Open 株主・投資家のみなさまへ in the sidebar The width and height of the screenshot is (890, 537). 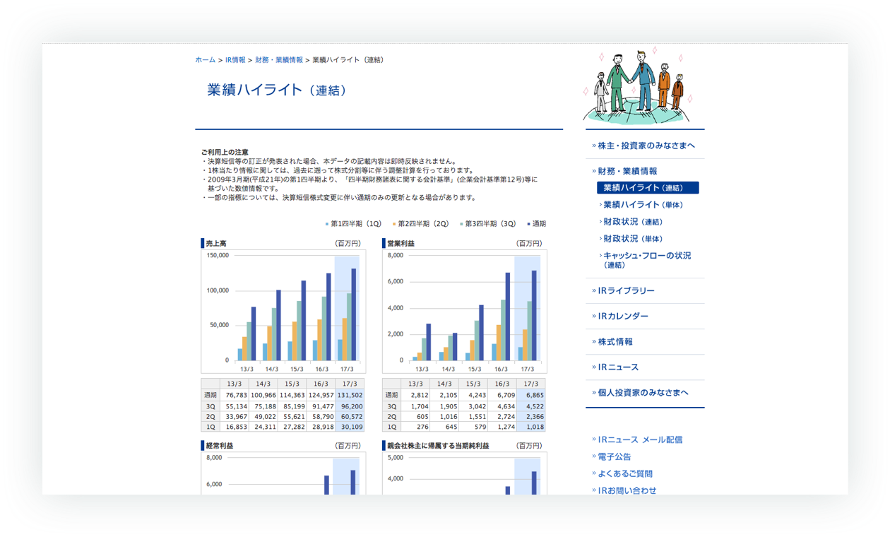(646, 146)
